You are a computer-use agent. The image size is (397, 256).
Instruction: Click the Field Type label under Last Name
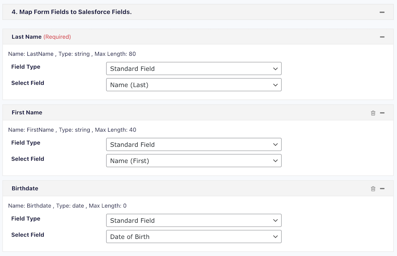point(26,67)
